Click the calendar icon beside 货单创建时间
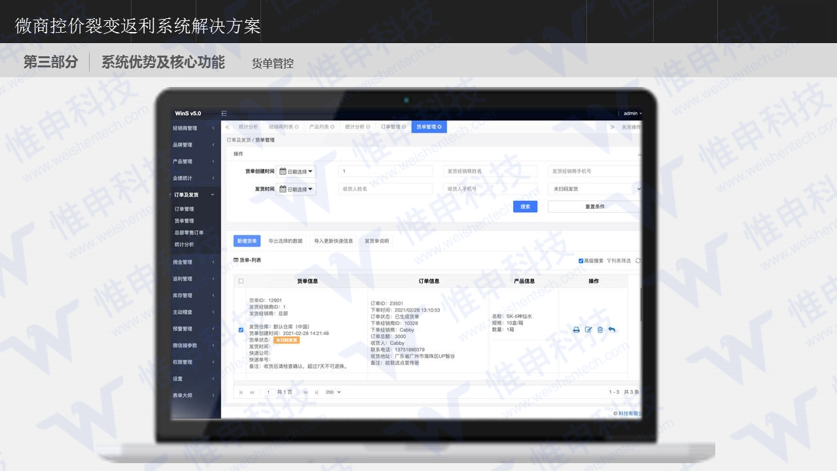837x471 pixels. pos(283,171)
